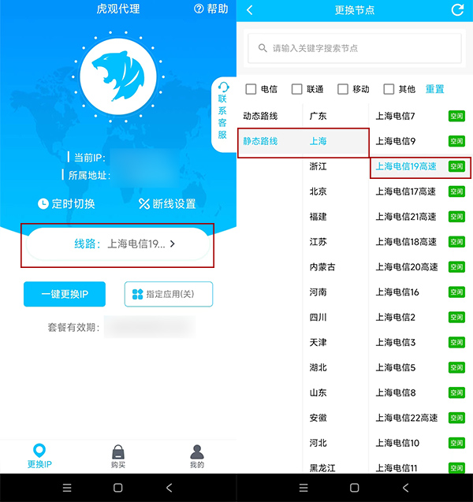This screenshot has width=473, height=502.
Task: Choose 福建 province
Action: pyautogui.click(x=318, y=217)
